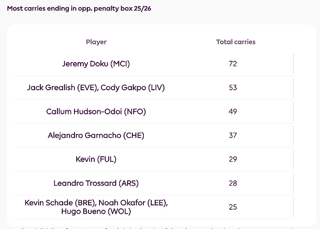Click the total carries value 49
Image resolution: width=320 pixels, height=229 pixels.
click(233, 112)
